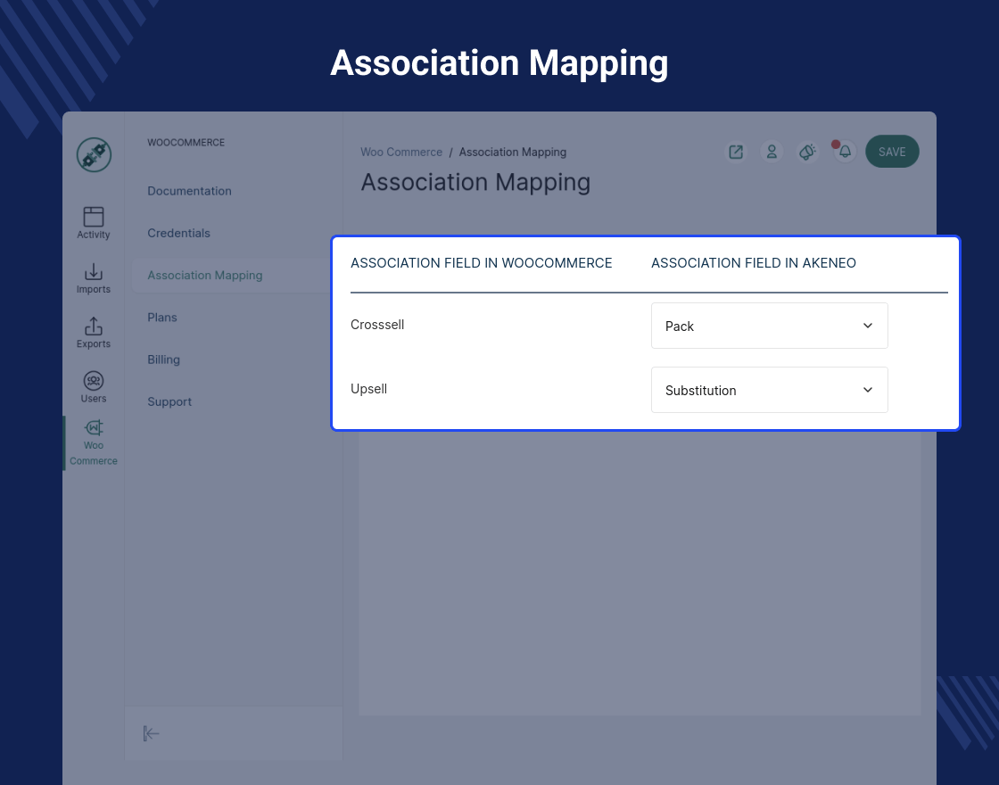Open the Billing page
The width and height of the screenshot is (999, 785).
(163, 359)
